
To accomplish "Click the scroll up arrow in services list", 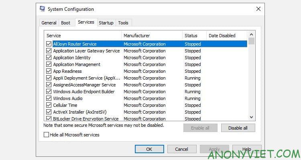I will coord(251,35).
